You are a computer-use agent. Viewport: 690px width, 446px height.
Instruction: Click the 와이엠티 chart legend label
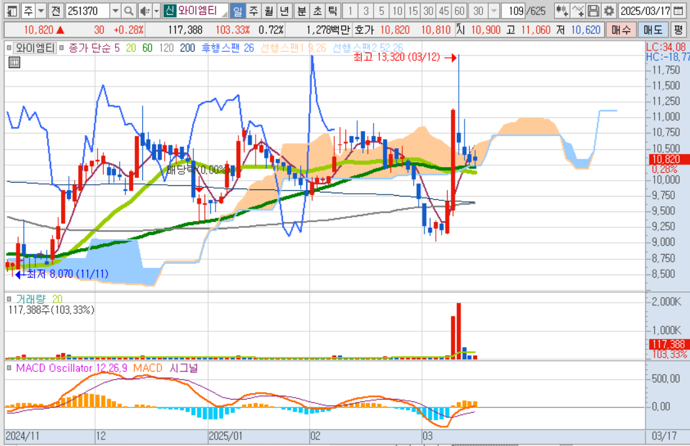point(35,48)
